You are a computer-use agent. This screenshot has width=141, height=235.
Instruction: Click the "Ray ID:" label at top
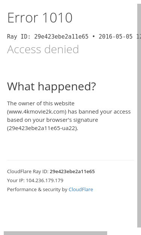19,37
